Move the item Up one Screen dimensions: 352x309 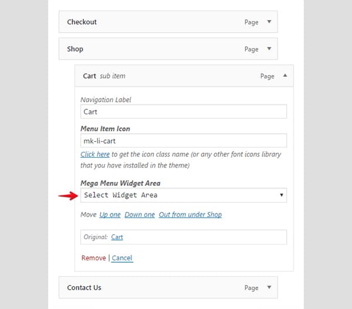coord(110,215)
